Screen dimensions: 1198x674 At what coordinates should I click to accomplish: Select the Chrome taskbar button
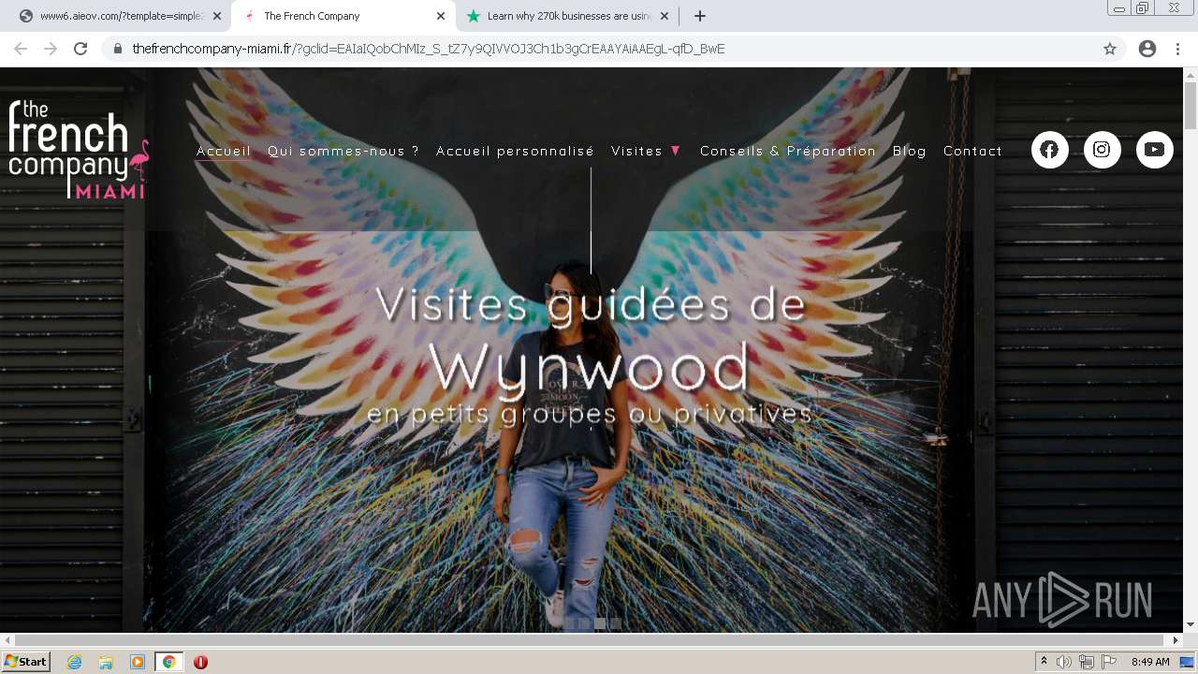pyautogui.click(x=168, y=662)
